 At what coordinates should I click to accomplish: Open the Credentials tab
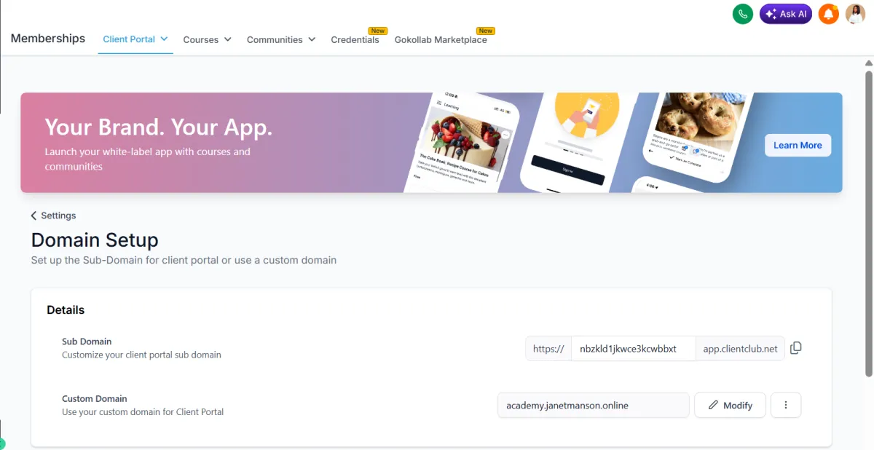point(355,39)
